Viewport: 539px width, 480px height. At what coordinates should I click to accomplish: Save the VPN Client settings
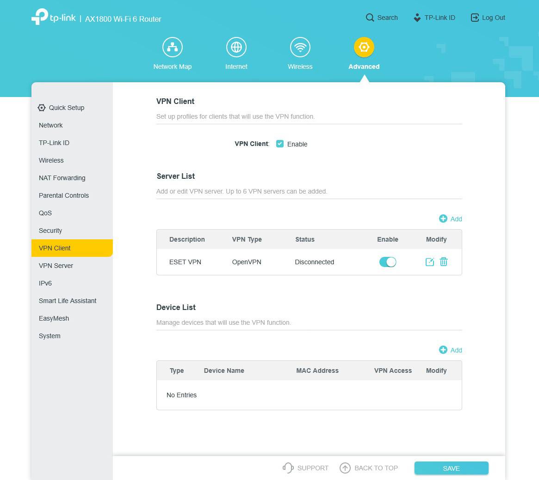(451, 468)
